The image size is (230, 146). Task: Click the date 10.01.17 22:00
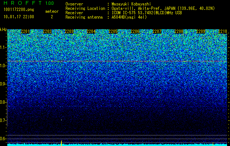pyautogui.click(x=19, y=17)
